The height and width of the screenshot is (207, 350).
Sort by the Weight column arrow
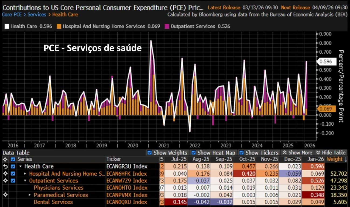pos(345,159)
